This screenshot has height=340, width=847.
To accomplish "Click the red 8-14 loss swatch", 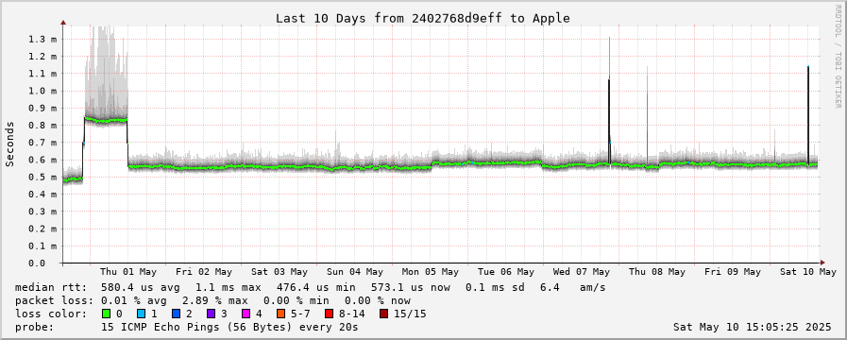I will click(x=329, y=314).
